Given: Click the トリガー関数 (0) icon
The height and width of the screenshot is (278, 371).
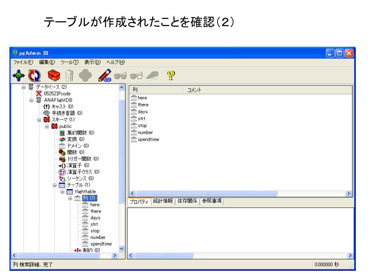Looking at the screenshot, I should tap(62, 159).
